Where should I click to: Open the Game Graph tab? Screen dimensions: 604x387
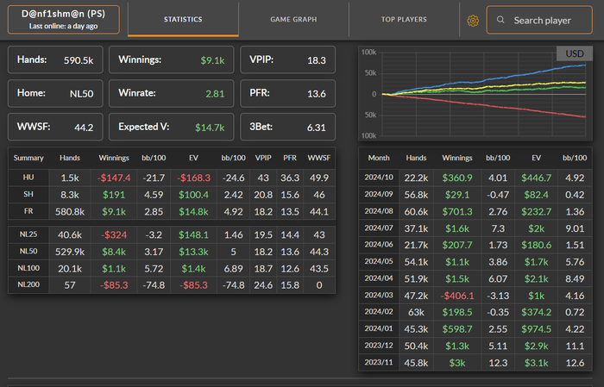click(x=293, y=19)
